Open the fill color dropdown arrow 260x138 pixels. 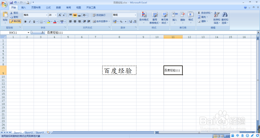point(51,22)
